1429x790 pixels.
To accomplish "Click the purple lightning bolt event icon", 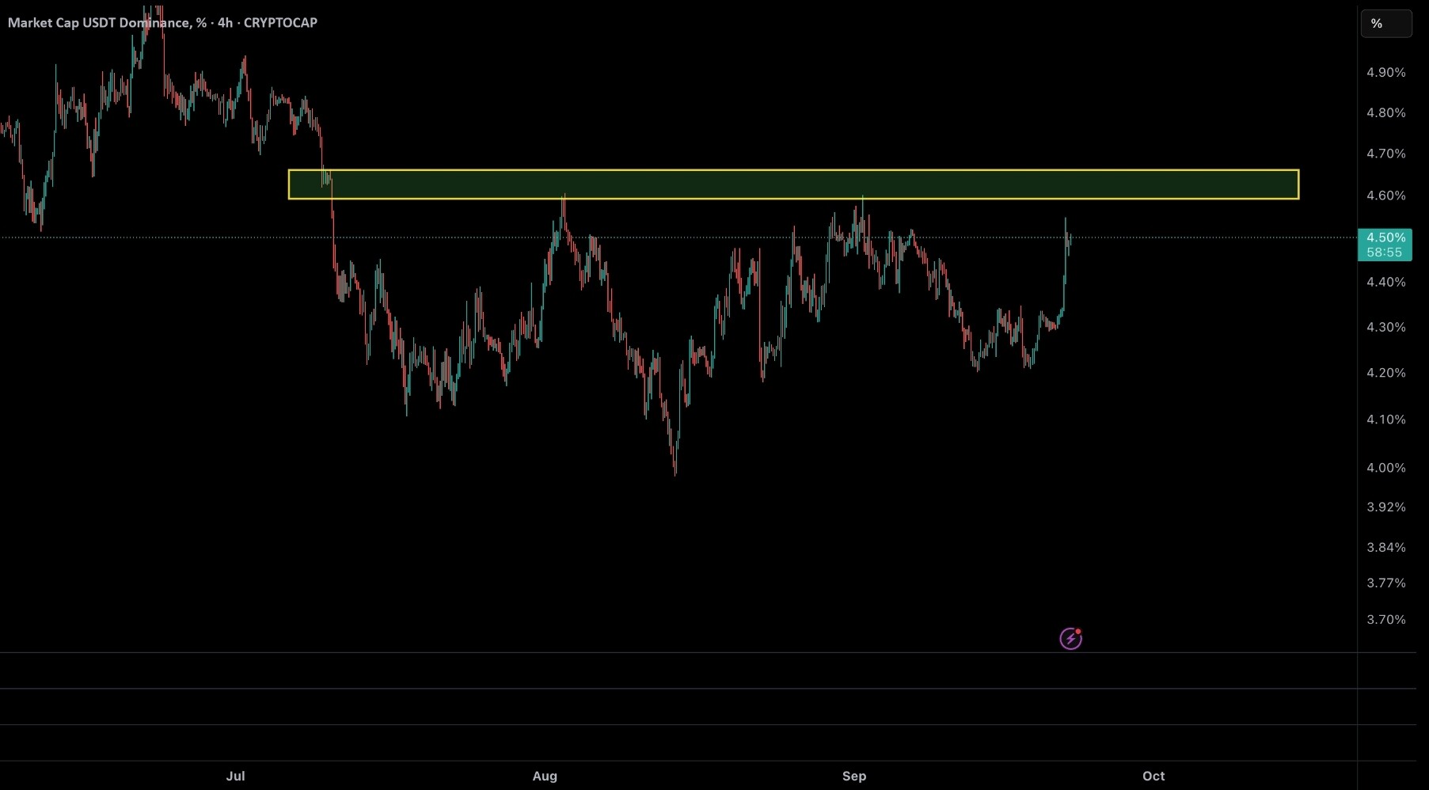I will click(x=1070, y=638).
